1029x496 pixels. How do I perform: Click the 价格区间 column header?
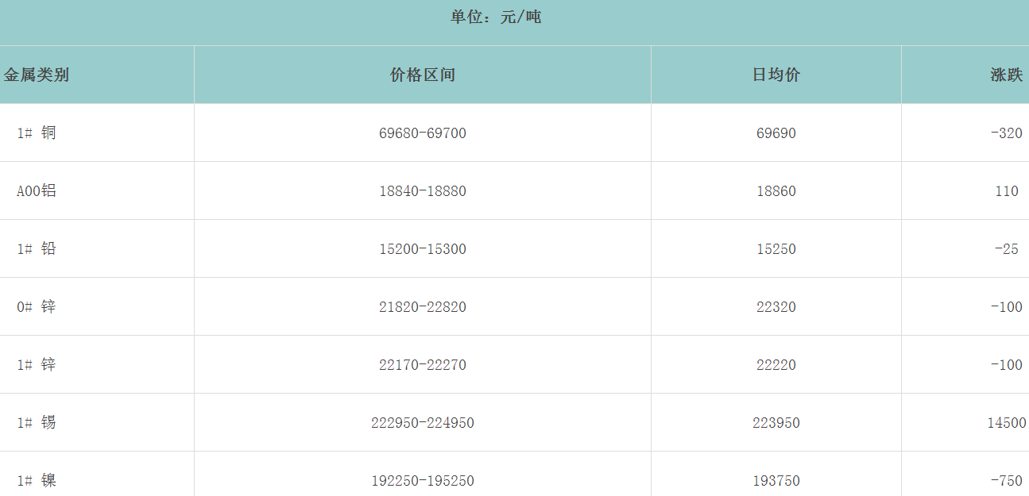[422, 75]
